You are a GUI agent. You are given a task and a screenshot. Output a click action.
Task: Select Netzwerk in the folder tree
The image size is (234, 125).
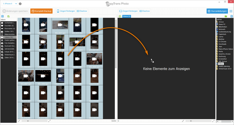(x=222, y=29)
